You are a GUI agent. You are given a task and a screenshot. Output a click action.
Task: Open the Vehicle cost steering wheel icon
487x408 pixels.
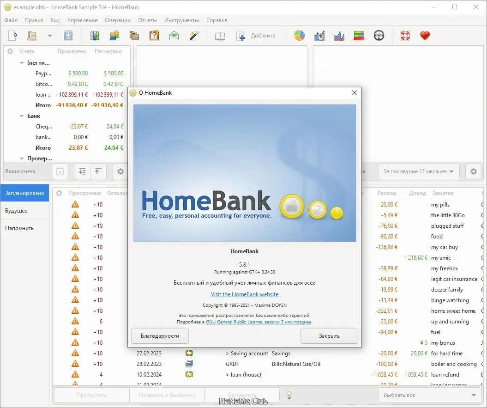point(379,36)
